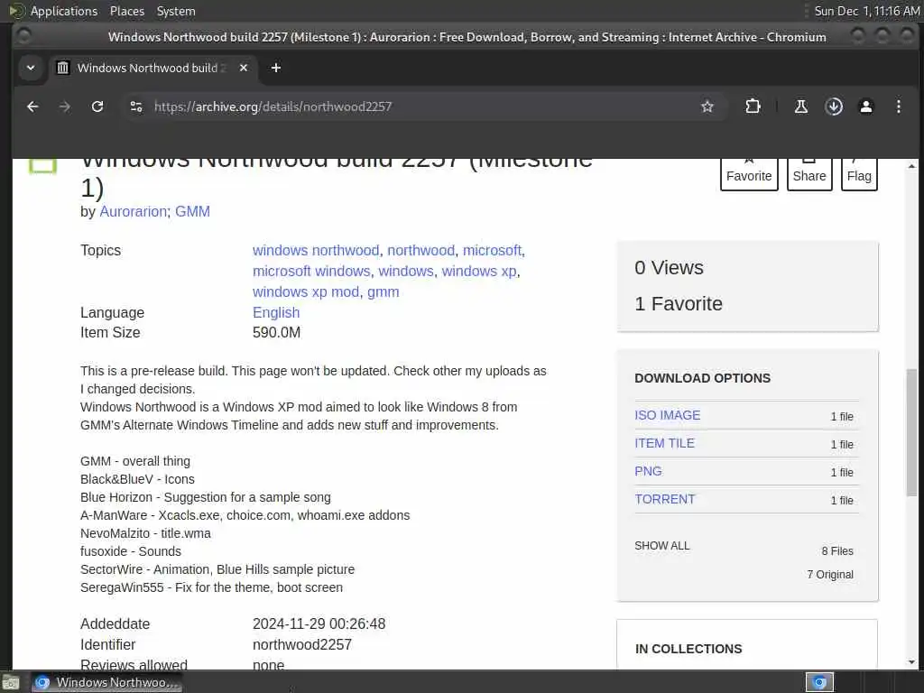
Task: Reload the archive.org page
Action: click(97, 106)
